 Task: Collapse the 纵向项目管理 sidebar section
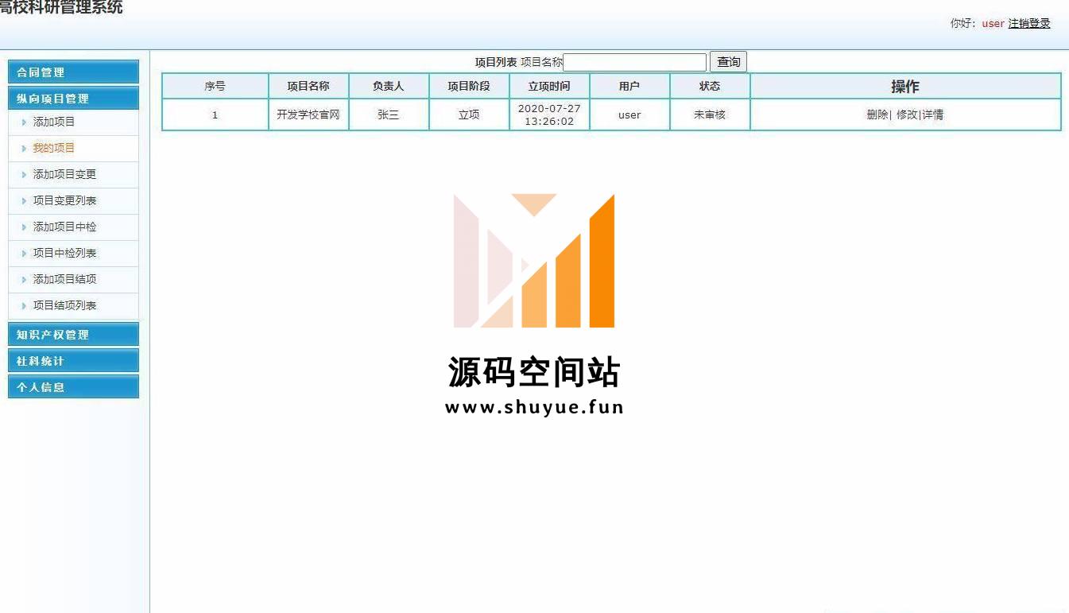click(73, 98)
